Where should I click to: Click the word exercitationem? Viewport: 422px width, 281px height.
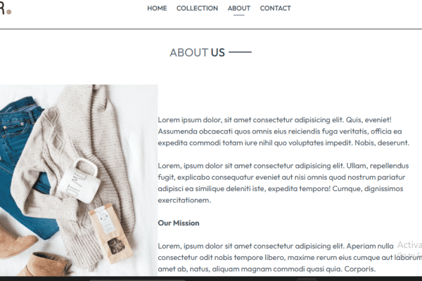point(184,200)
